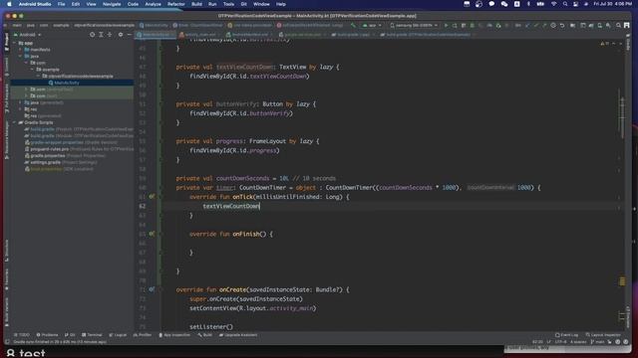This screenshot has height=358, width=638.
Task: Hide the Project panel with minus icon
Action: point(129,35)
